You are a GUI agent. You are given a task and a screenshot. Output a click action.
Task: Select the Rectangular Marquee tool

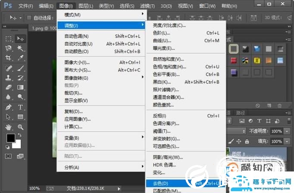pyautogui.click(x=9, y=39)
